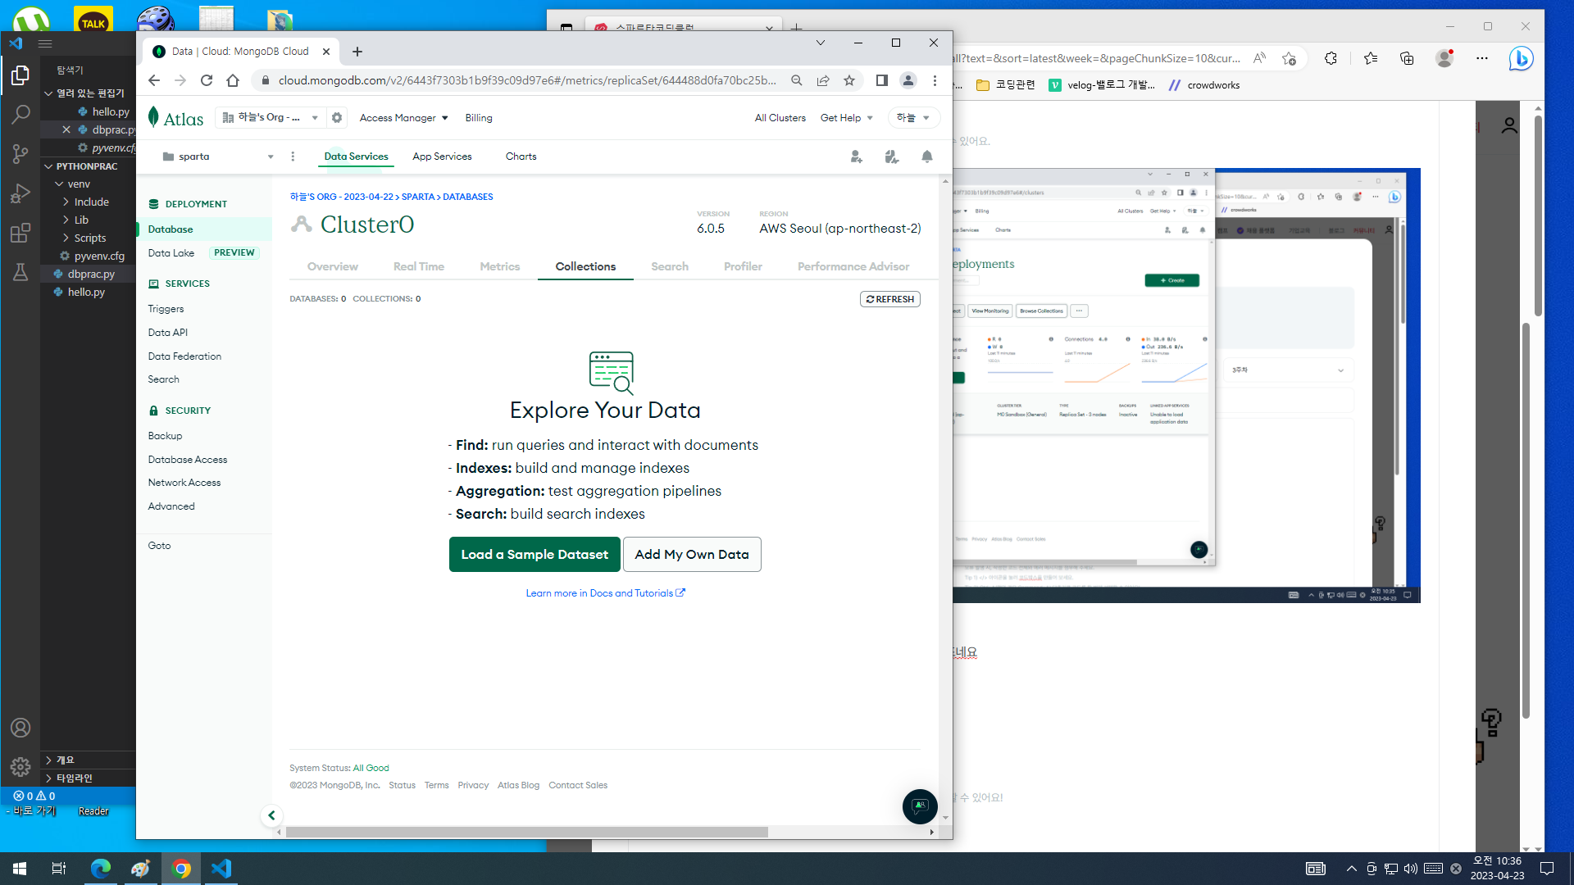
Task: Click the Atlas leaf logo
Action: pyautogui.click(x=153, y=117)
